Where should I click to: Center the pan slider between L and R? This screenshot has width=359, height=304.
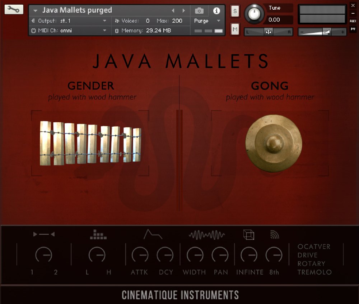(x=268, y=32)
